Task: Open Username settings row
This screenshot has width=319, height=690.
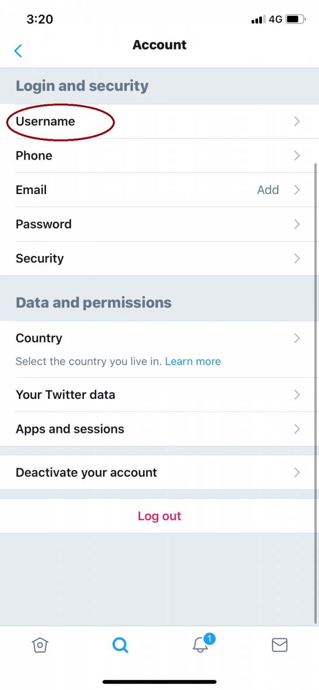Action: pyautogui.click(x=159, y=121)
